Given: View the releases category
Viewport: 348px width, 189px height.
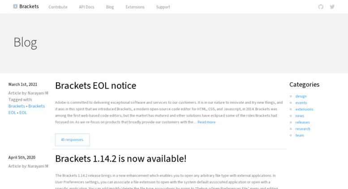Looking at the screenshot, I should [x=302, y=122].
